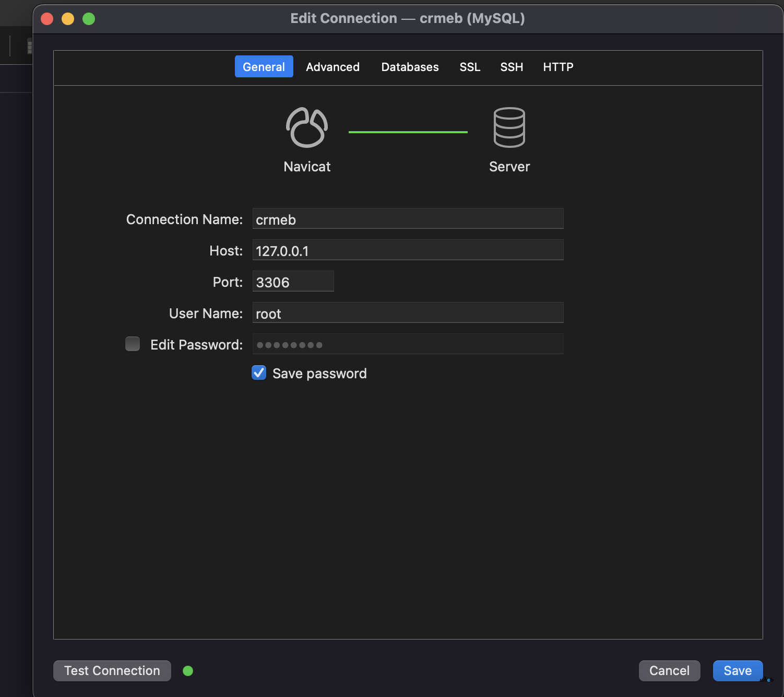The width and height of the screenshot is (784, 697).
Task: Minimize the Edit Connection window
Action: (x=68, y=19)
